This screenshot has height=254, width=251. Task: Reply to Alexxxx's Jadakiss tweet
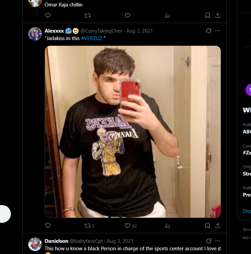[48, 225]
